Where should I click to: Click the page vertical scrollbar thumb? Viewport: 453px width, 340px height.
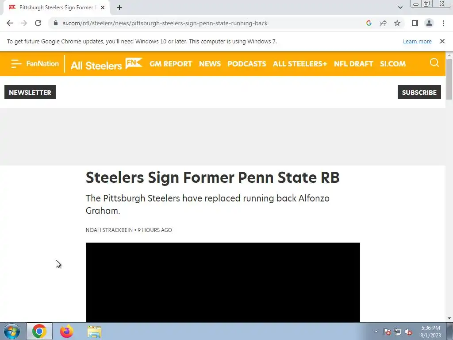[449, 79]
